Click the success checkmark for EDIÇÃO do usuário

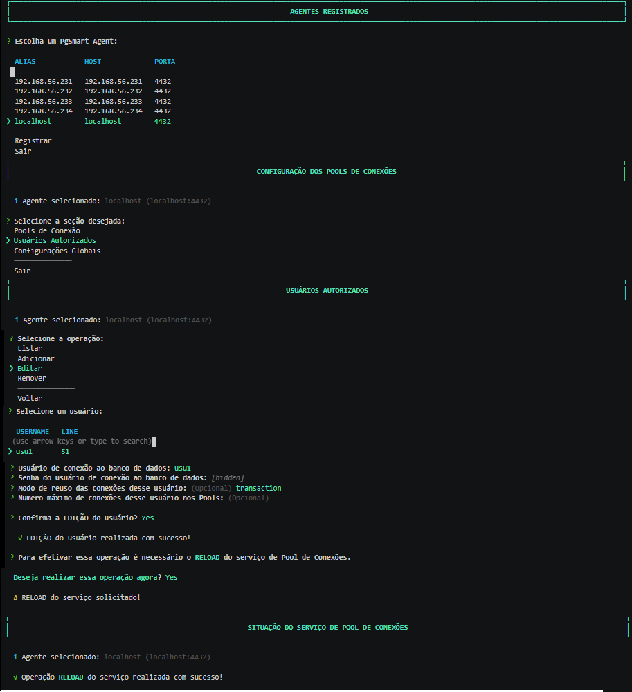coord(20,538)
